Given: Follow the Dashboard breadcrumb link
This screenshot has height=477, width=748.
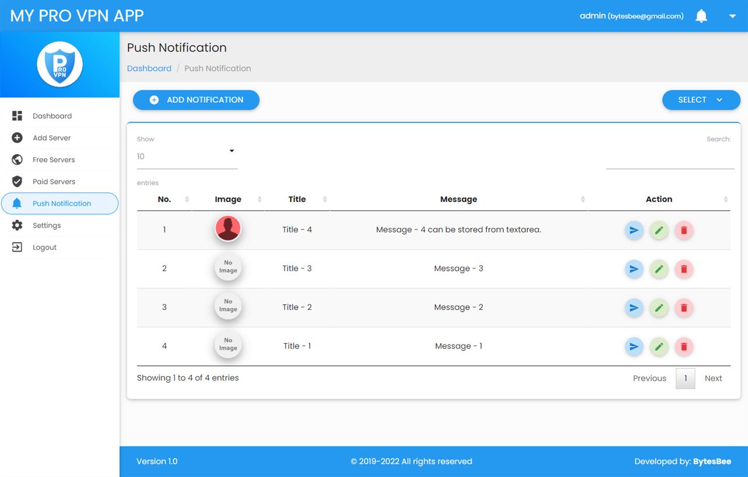Looking at the screenshot, I should [149, 68].
